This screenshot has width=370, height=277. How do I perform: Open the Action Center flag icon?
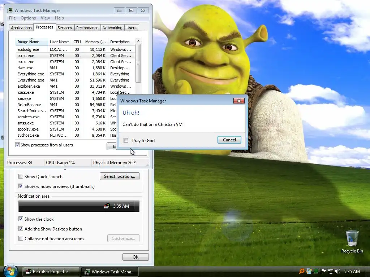[323, 271]
